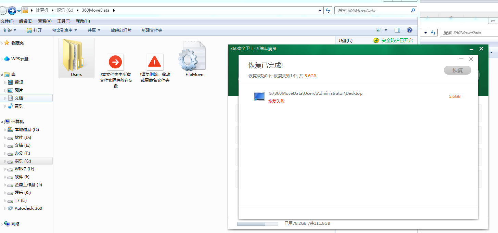Viewport: 498px width, 233px height.
Task: Click the blue forward navigation arrow
Action: [x=12, y=11]
